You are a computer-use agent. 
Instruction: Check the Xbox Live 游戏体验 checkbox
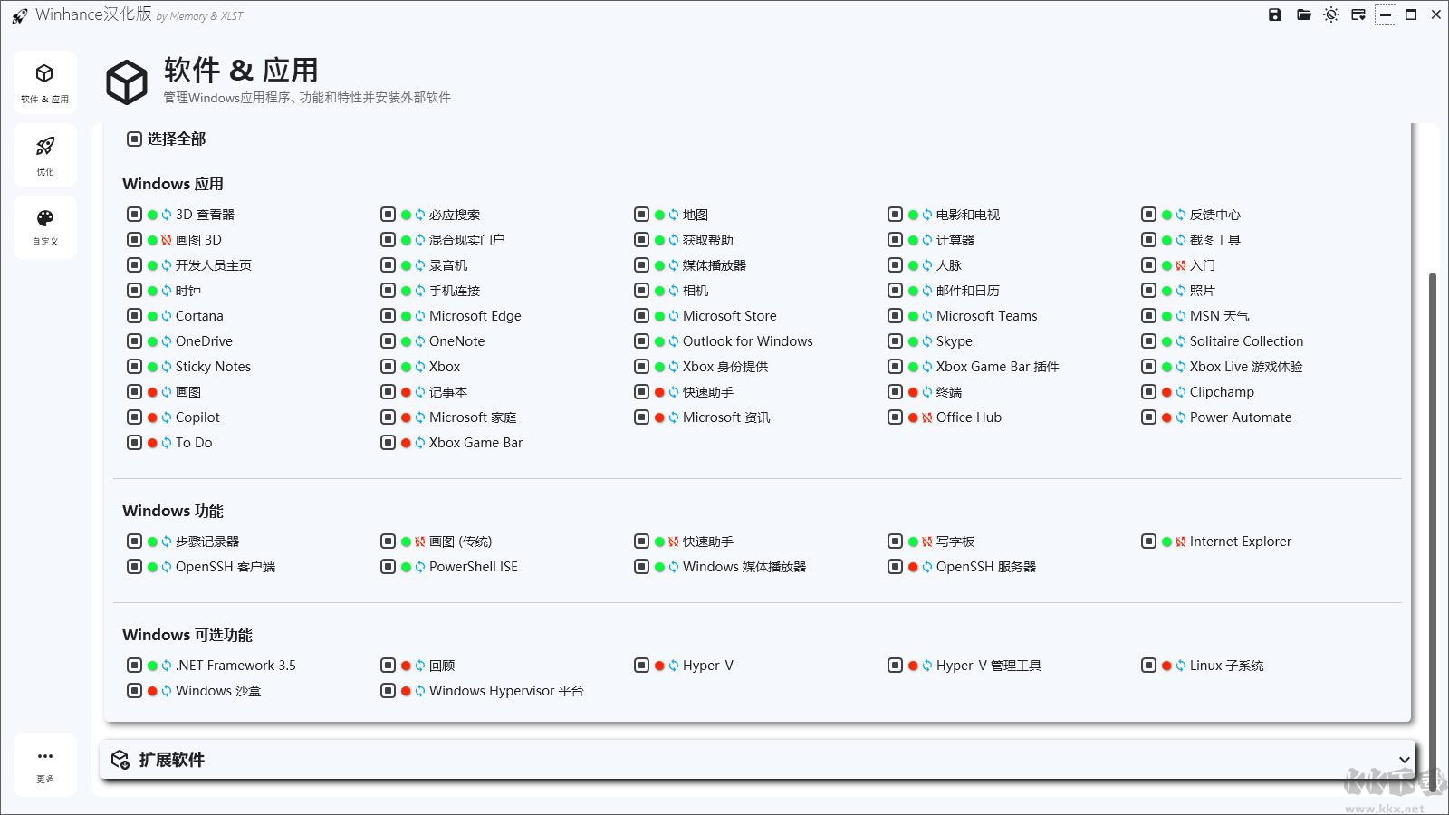(1148, 367)
